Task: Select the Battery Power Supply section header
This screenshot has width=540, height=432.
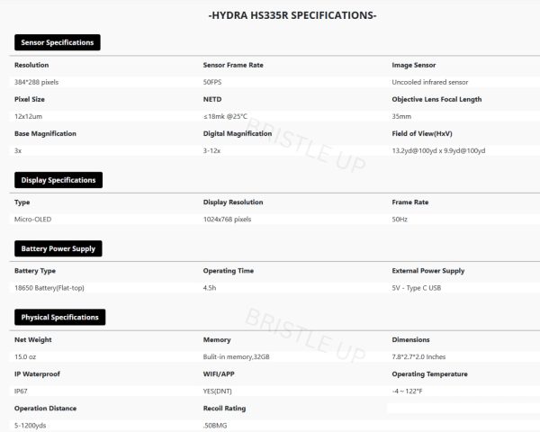Action: [x=56, y=248]
